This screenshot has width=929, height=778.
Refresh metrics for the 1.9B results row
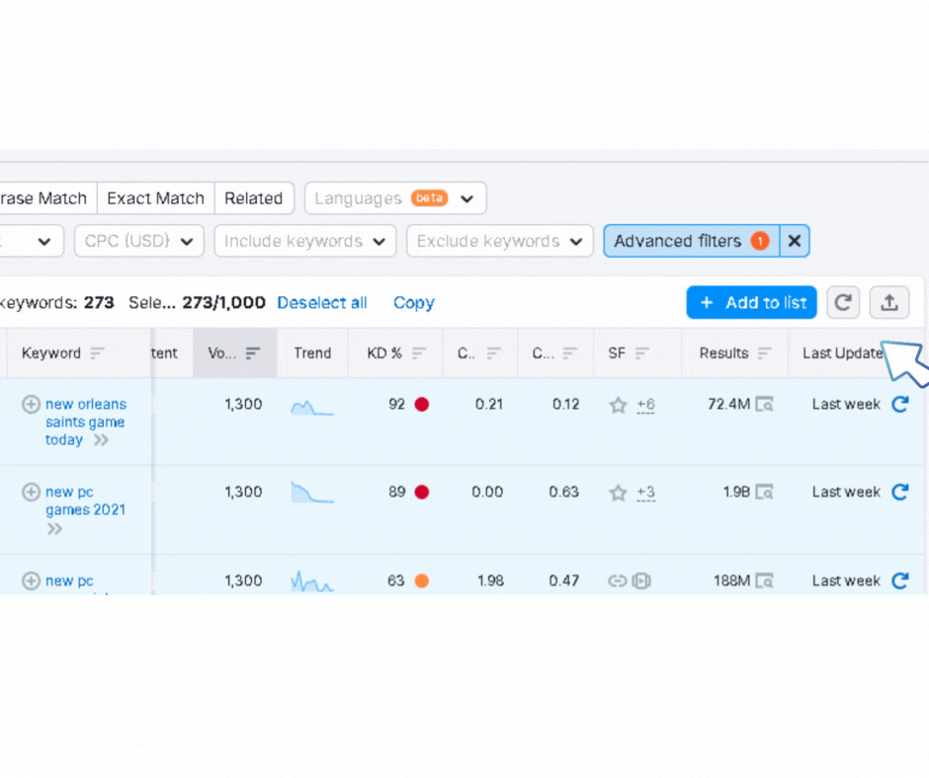pos(900,492)
